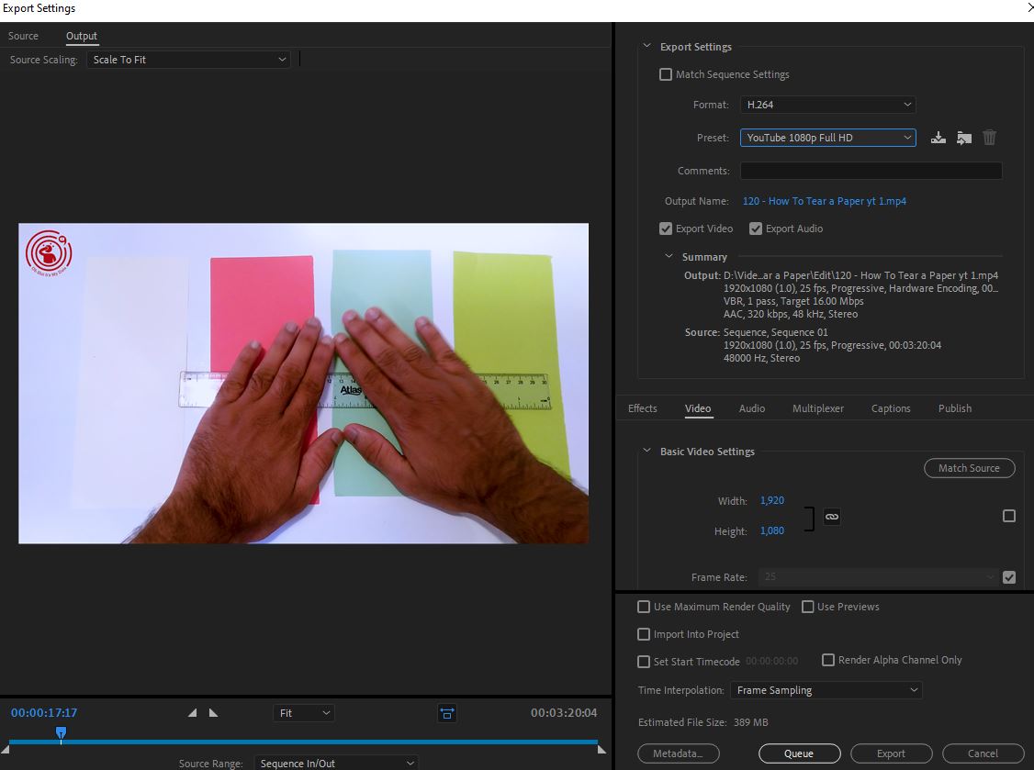Collapse the Export Settings section
This screenshot has height=770, width=1034.
coord(646,46)
